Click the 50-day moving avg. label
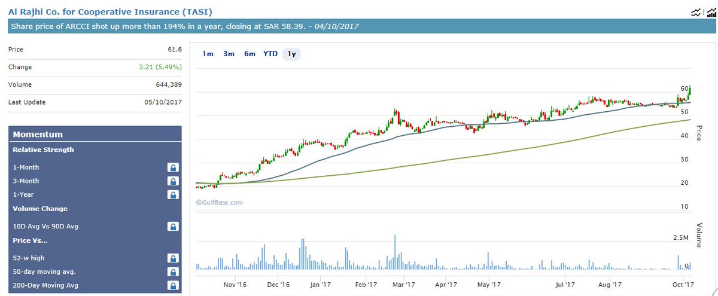Viewport: 718px width, 296px height. tap(44, 272)
